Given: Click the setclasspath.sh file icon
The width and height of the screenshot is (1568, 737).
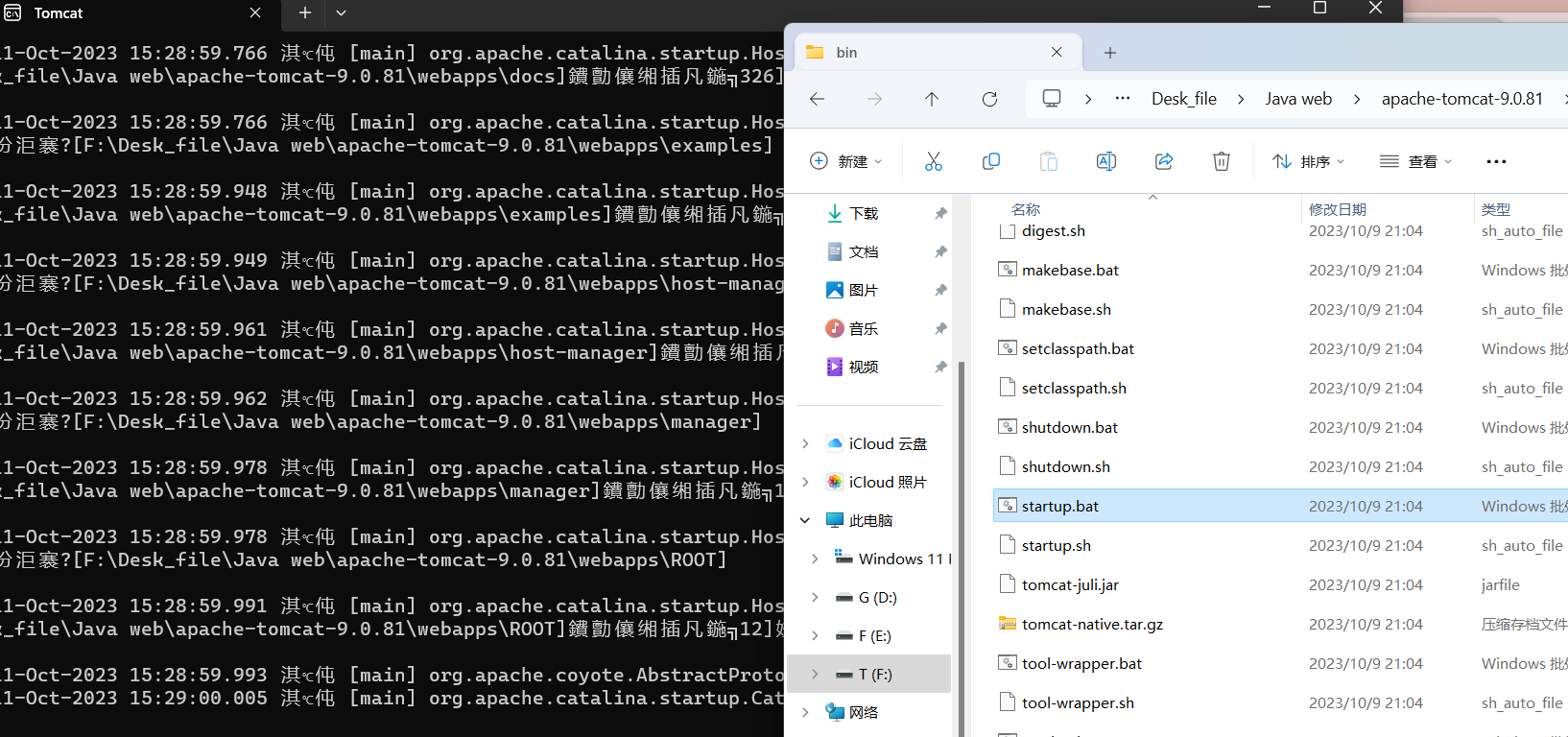Looking at the screenshot, I should pos(1008,388).
